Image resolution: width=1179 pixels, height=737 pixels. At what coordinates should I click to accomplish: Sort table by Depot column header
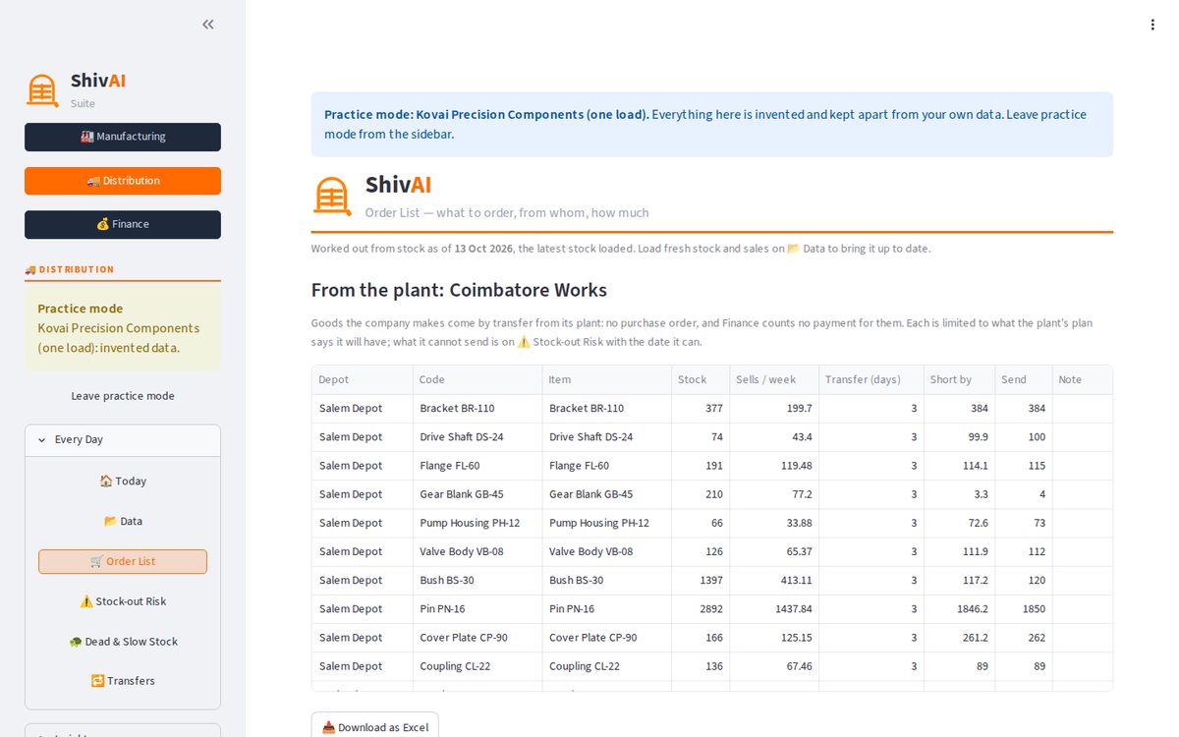[x=363, y=379]
